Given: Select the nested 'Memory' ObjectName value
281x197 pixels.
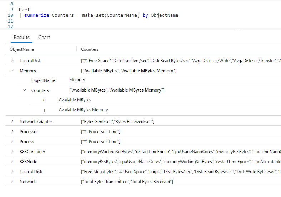Looking at the screenshot, I should 77,80.
